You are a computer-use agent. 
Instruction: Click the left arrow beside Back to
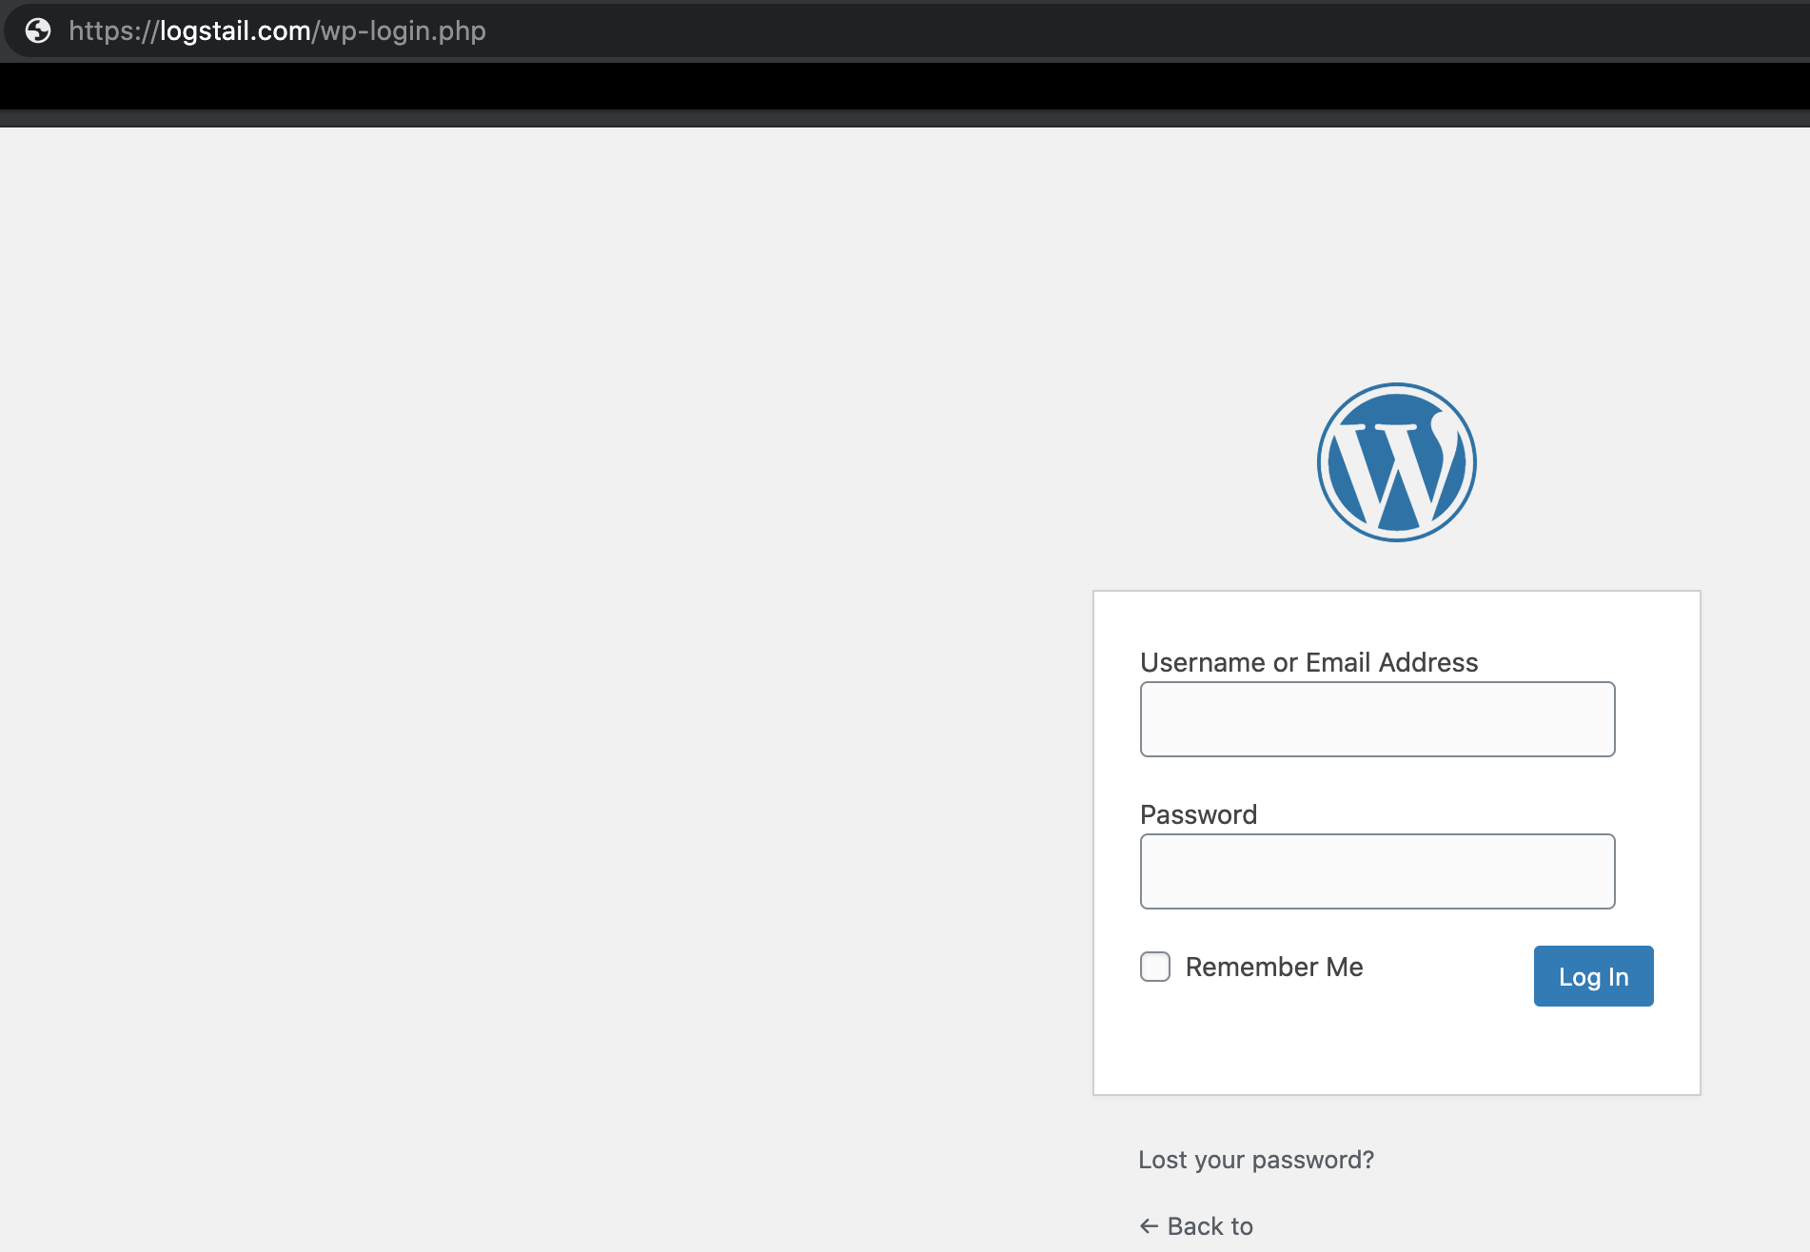tap(1149, 1226)
